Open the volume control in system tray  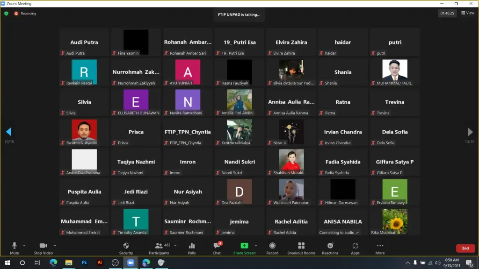pyautogui.click(x=438, y=262)
